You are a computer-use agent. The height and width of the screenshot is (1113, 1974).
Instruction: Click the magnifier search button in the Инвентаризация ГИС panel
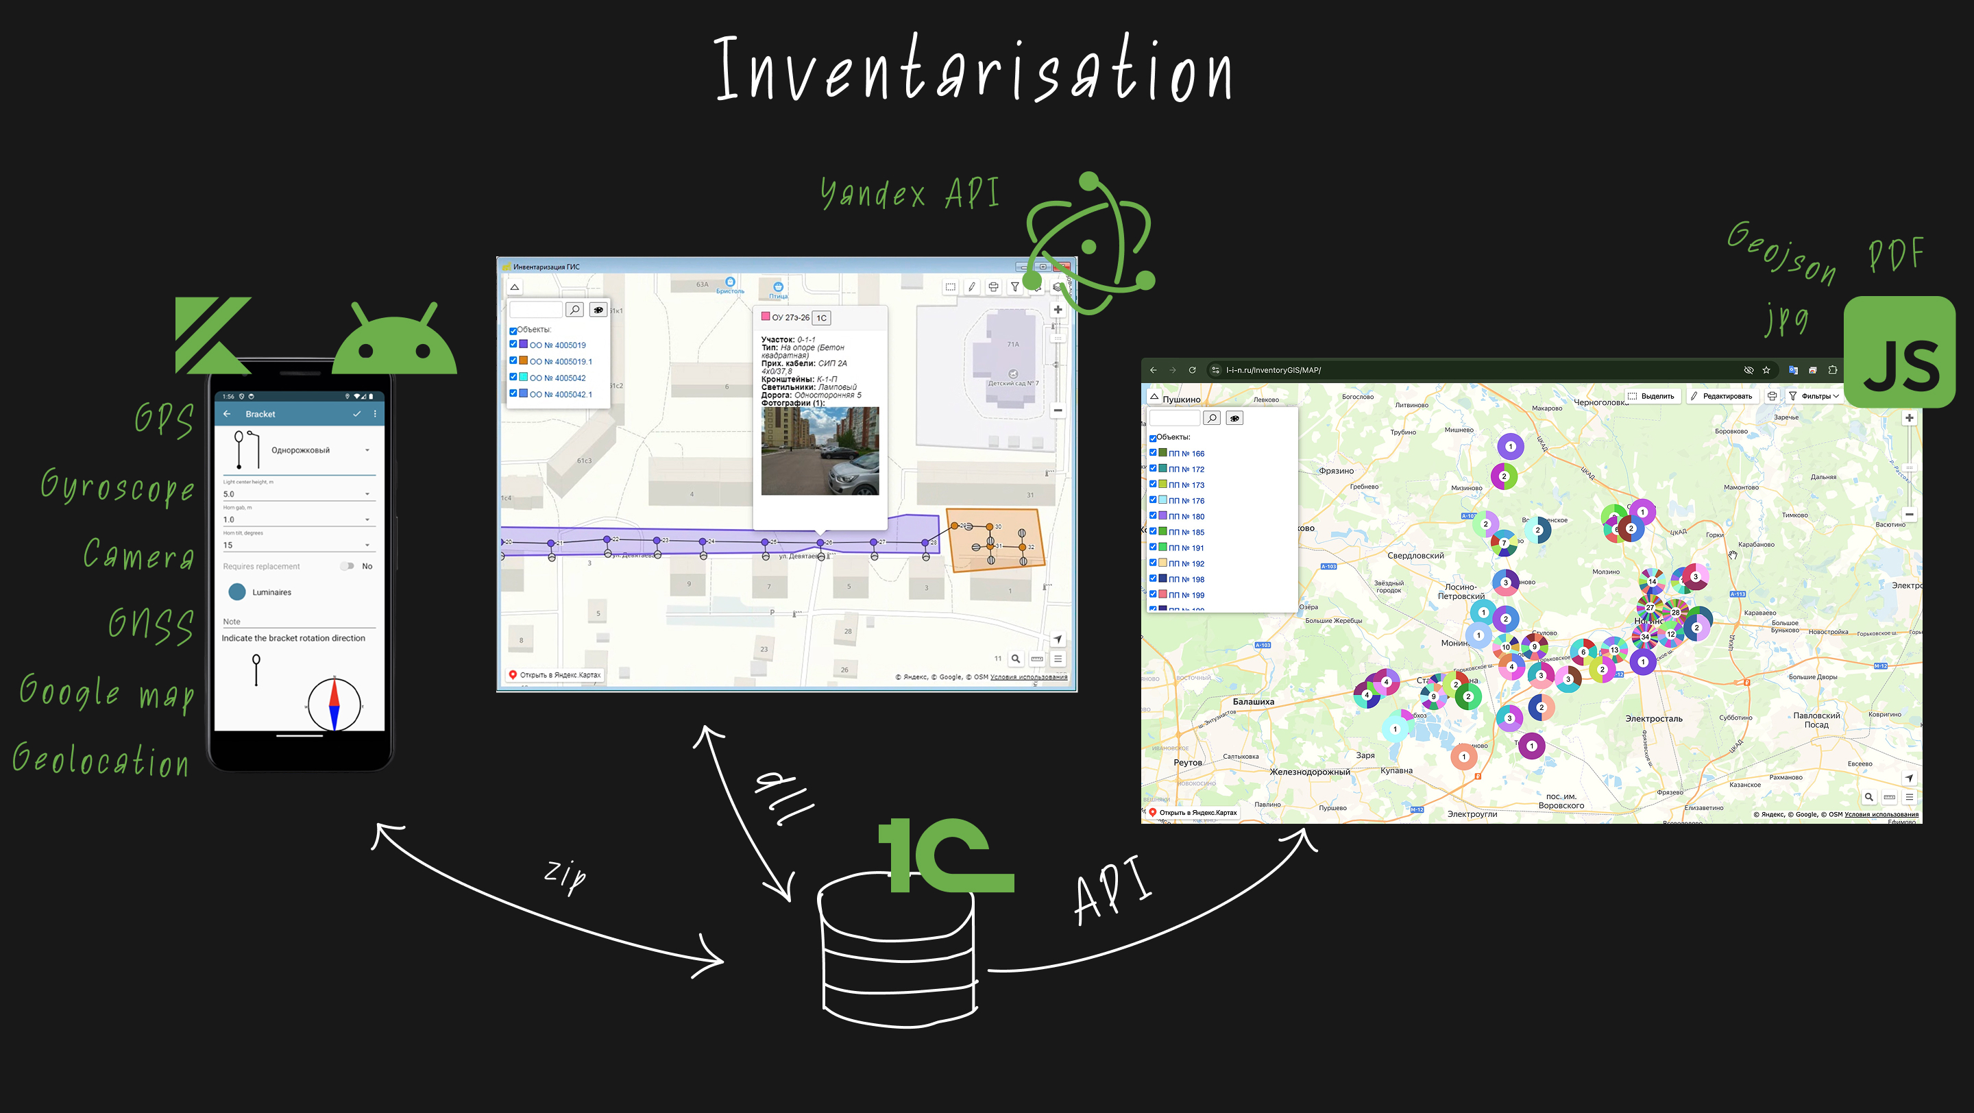[x=575, y=310]
